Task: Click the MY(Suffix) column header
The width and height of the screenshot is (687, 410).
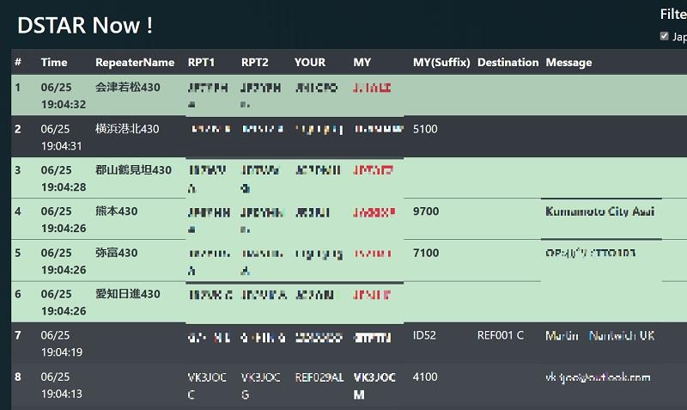Action: (x=441, y=62)
